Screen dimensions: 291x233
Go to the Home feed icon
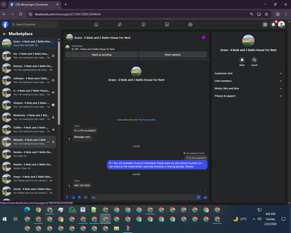(96, 24)
